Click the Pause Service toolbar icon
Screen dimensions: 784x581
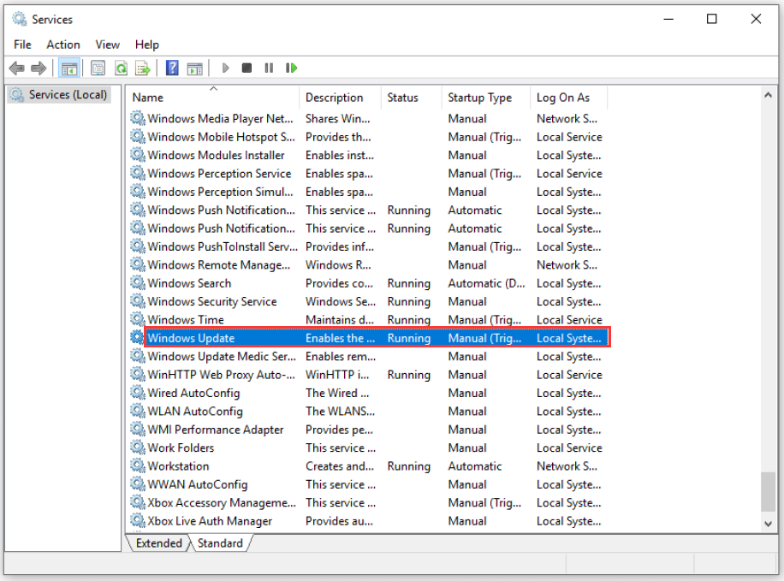click(269, 68)
